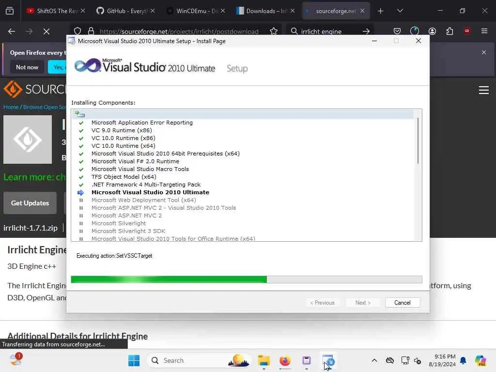The image size is (496, 372).
Task: Bookmark this page with star icon
Action: (x=274, y=31)
